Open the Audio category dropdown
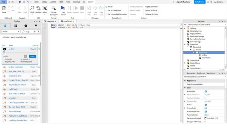 pyautogui.click(x=11, y=32)
